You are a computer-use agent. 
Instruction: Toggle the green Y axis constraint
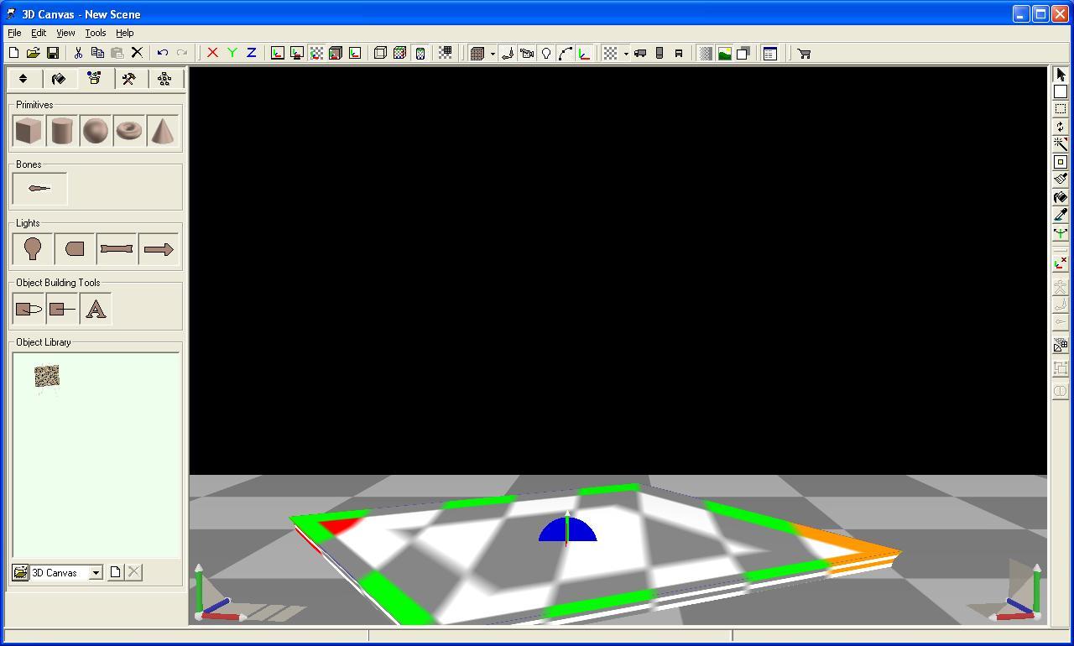point(232,53)
